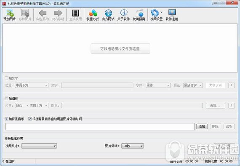240x166 pixels.
Task: Open the icon position dropdown showing 右侧上方
Action: pyautogui.click(x=32, y=105)
